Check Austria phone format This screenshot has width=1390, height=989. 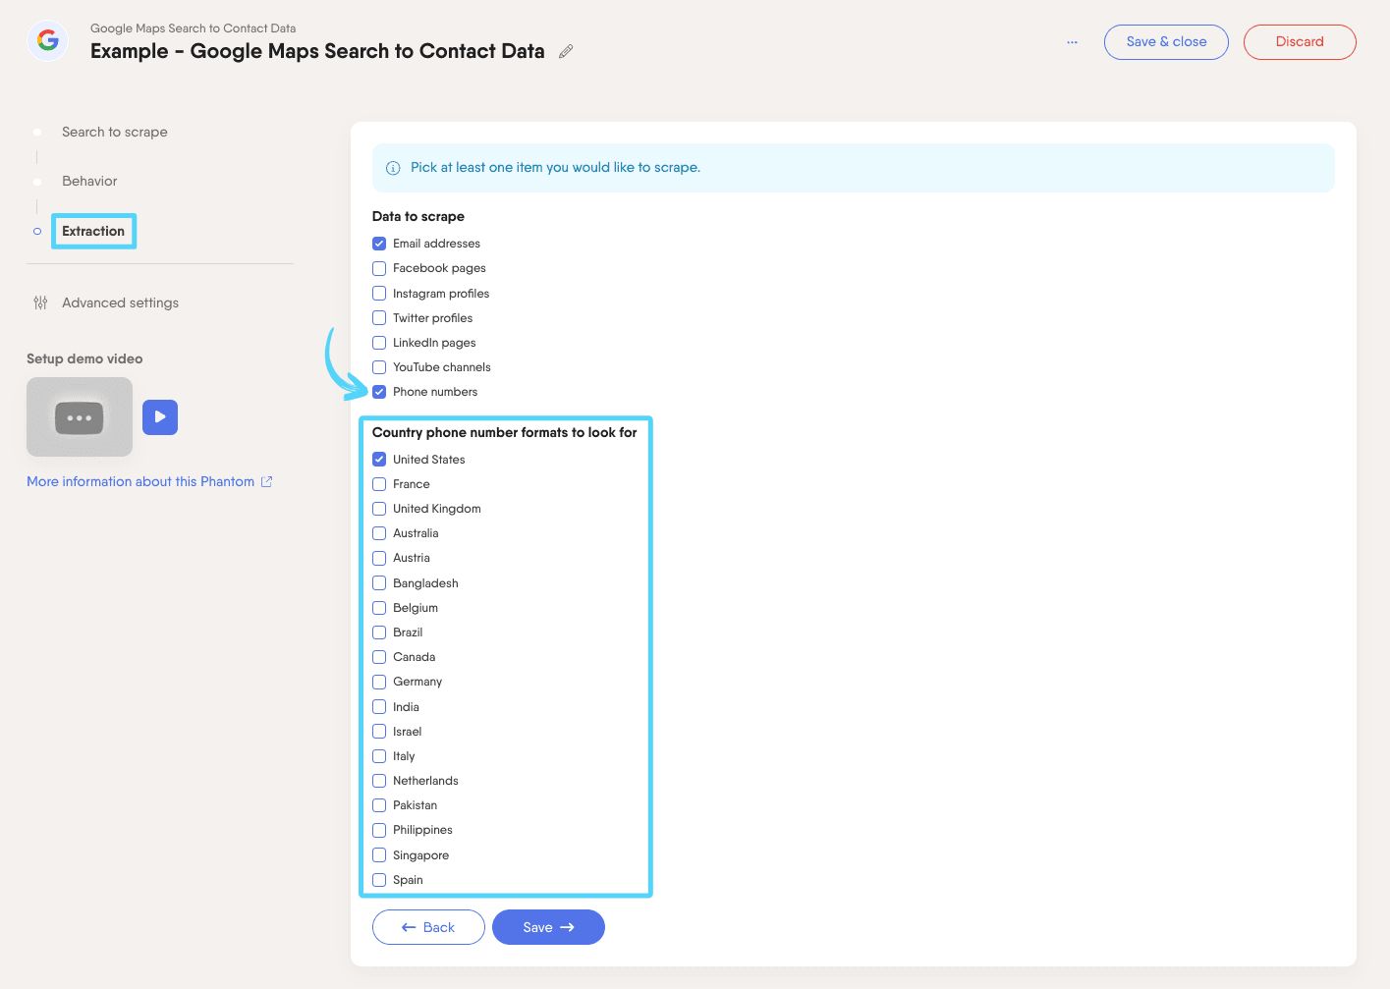[379, 558]
